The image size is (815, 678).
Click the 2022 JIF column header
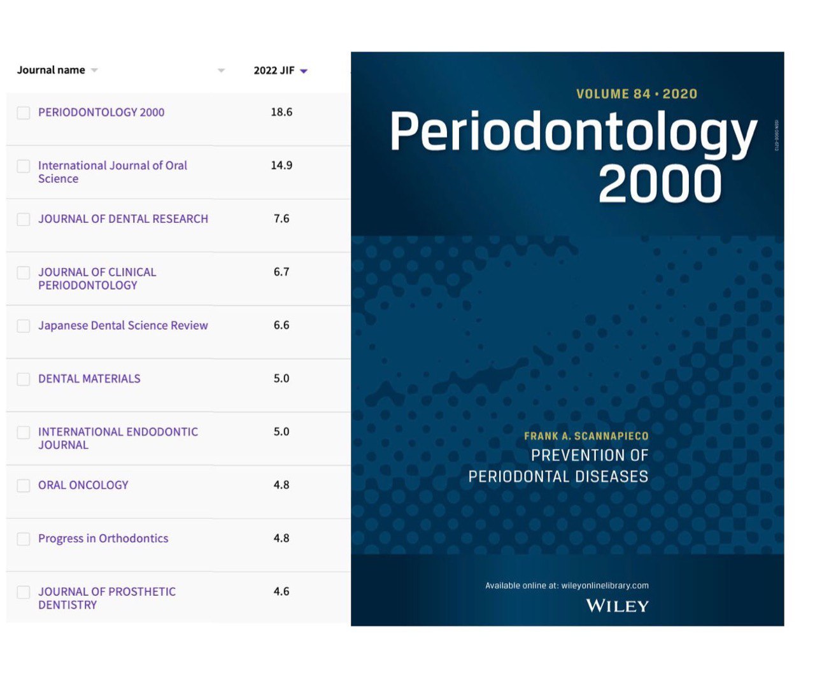[x=274, y=71]
